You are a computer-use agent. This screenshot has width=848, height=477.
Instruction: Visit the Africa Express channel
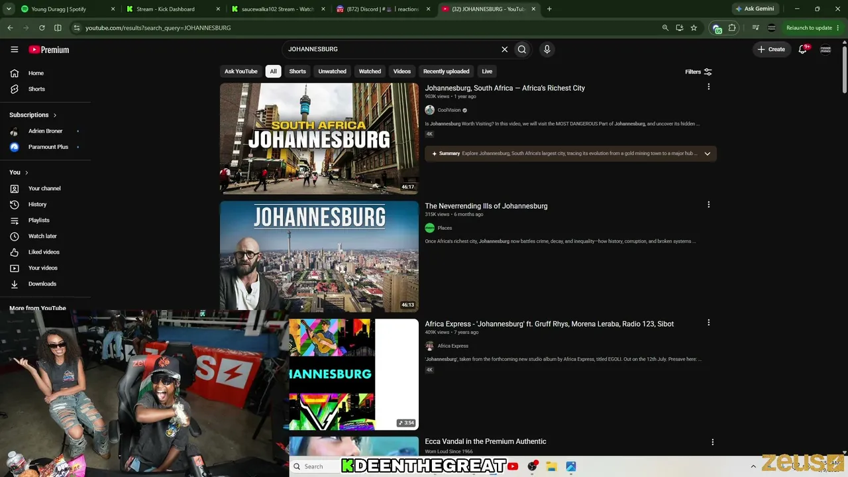[x=452, y=346]
